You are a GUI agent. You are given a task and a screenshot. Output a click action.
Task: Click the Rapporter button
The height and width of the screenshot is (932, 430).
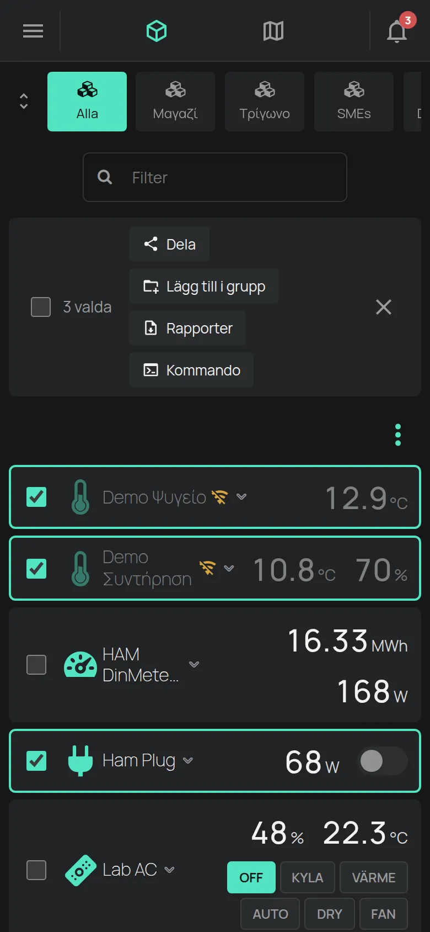click(x=187, y=328)
